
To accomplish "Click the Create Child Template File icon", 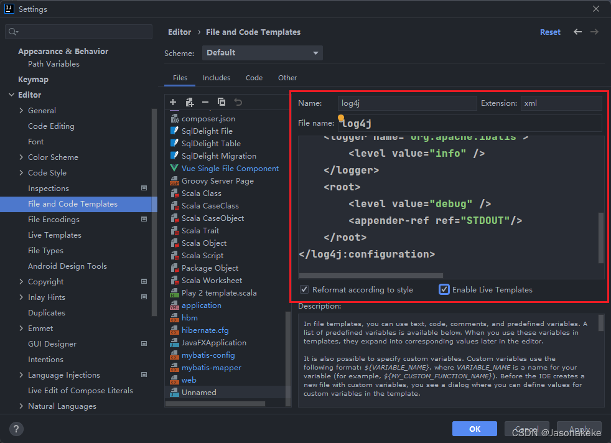I will 189,102.
